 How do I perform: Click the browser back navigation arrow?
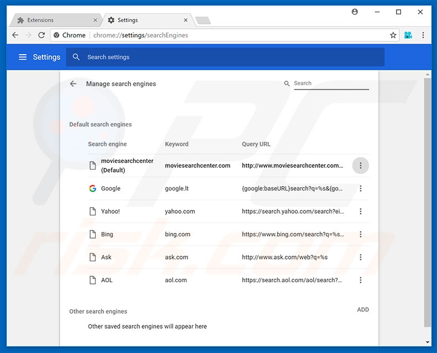15,35
